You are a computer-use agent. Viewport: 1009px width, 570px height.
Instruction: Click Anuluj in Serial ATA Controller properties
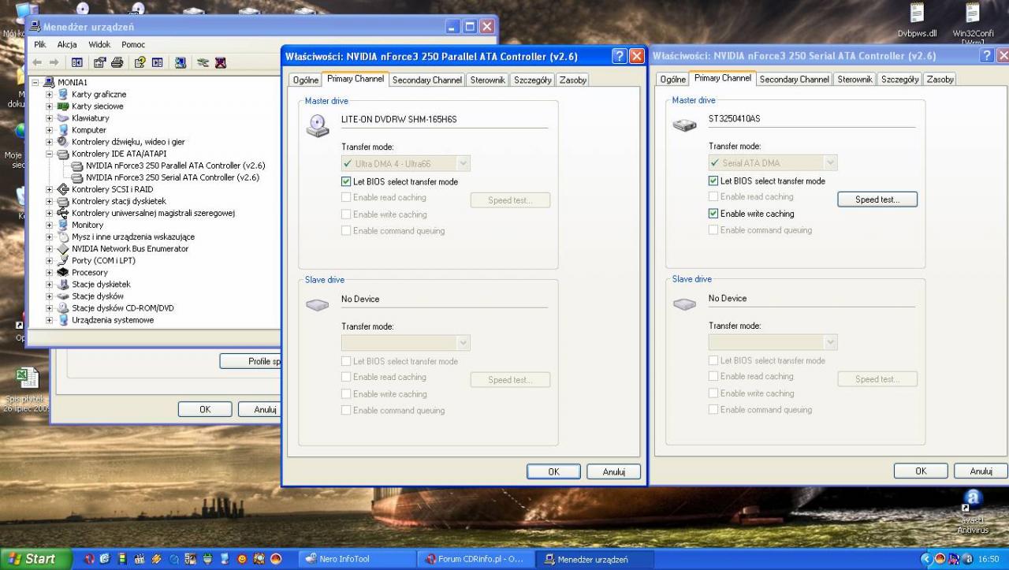(x=981, y=471)
